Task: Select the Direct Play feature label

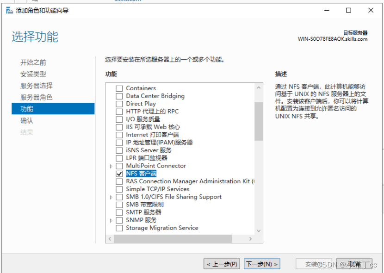Action: coord(141,104)
